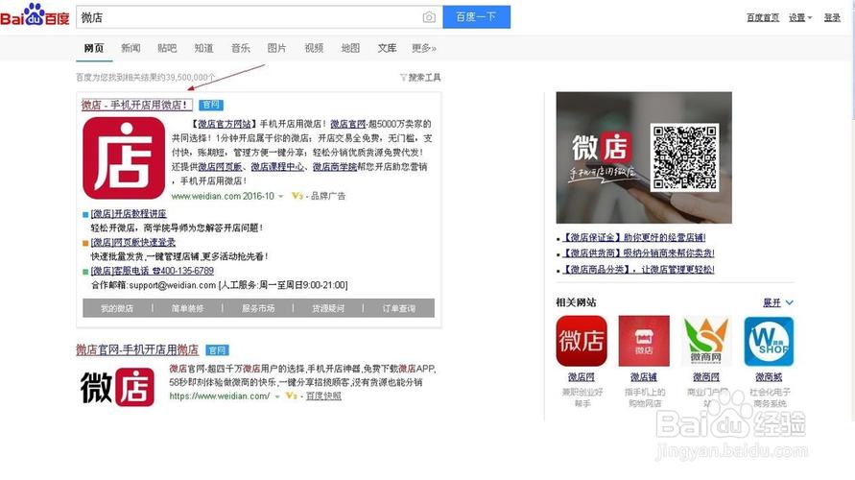
Task: Click the https://www.weidian.com/ URL text
Action: [x=219, y=396]
